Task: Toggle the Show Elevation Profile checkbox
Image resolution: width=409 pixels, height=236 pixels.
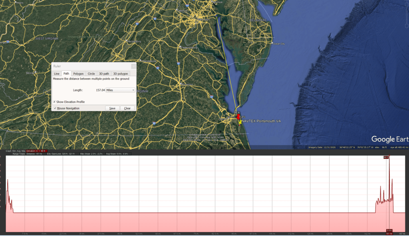Action: [x=54, y=102]
